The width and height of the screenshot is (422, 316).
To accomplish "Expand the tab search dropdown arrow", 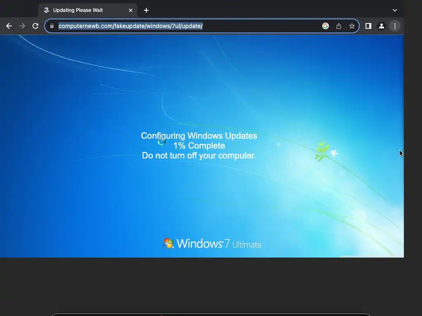I will 394,10.
